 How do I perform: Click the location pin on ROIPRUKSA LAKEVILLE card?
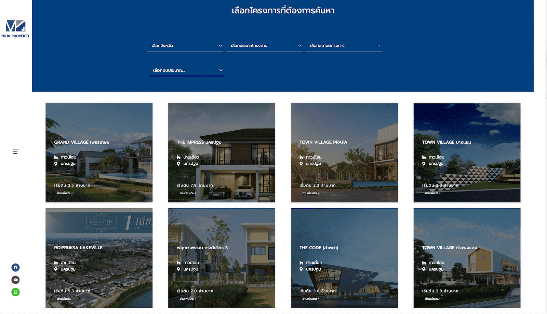tap(56, 269)
